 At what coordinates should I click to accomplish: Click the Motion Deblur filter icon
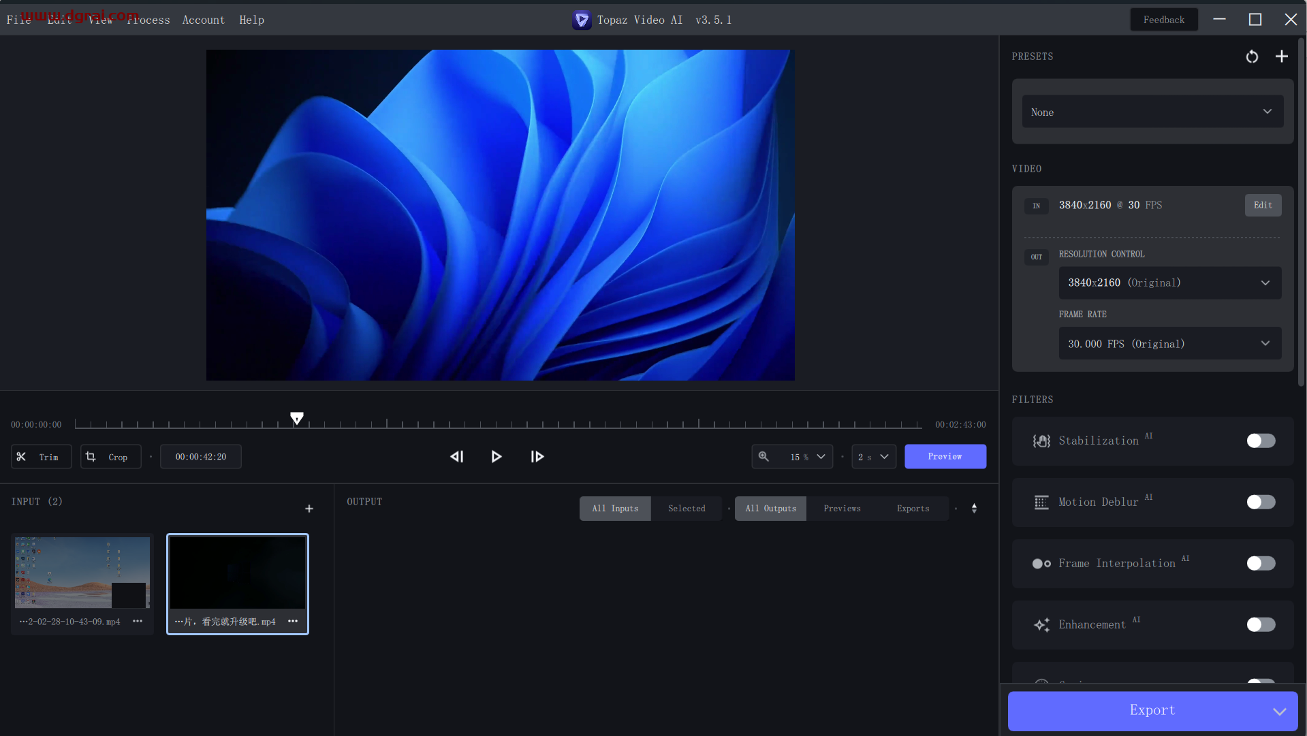tap(1041, 502)
